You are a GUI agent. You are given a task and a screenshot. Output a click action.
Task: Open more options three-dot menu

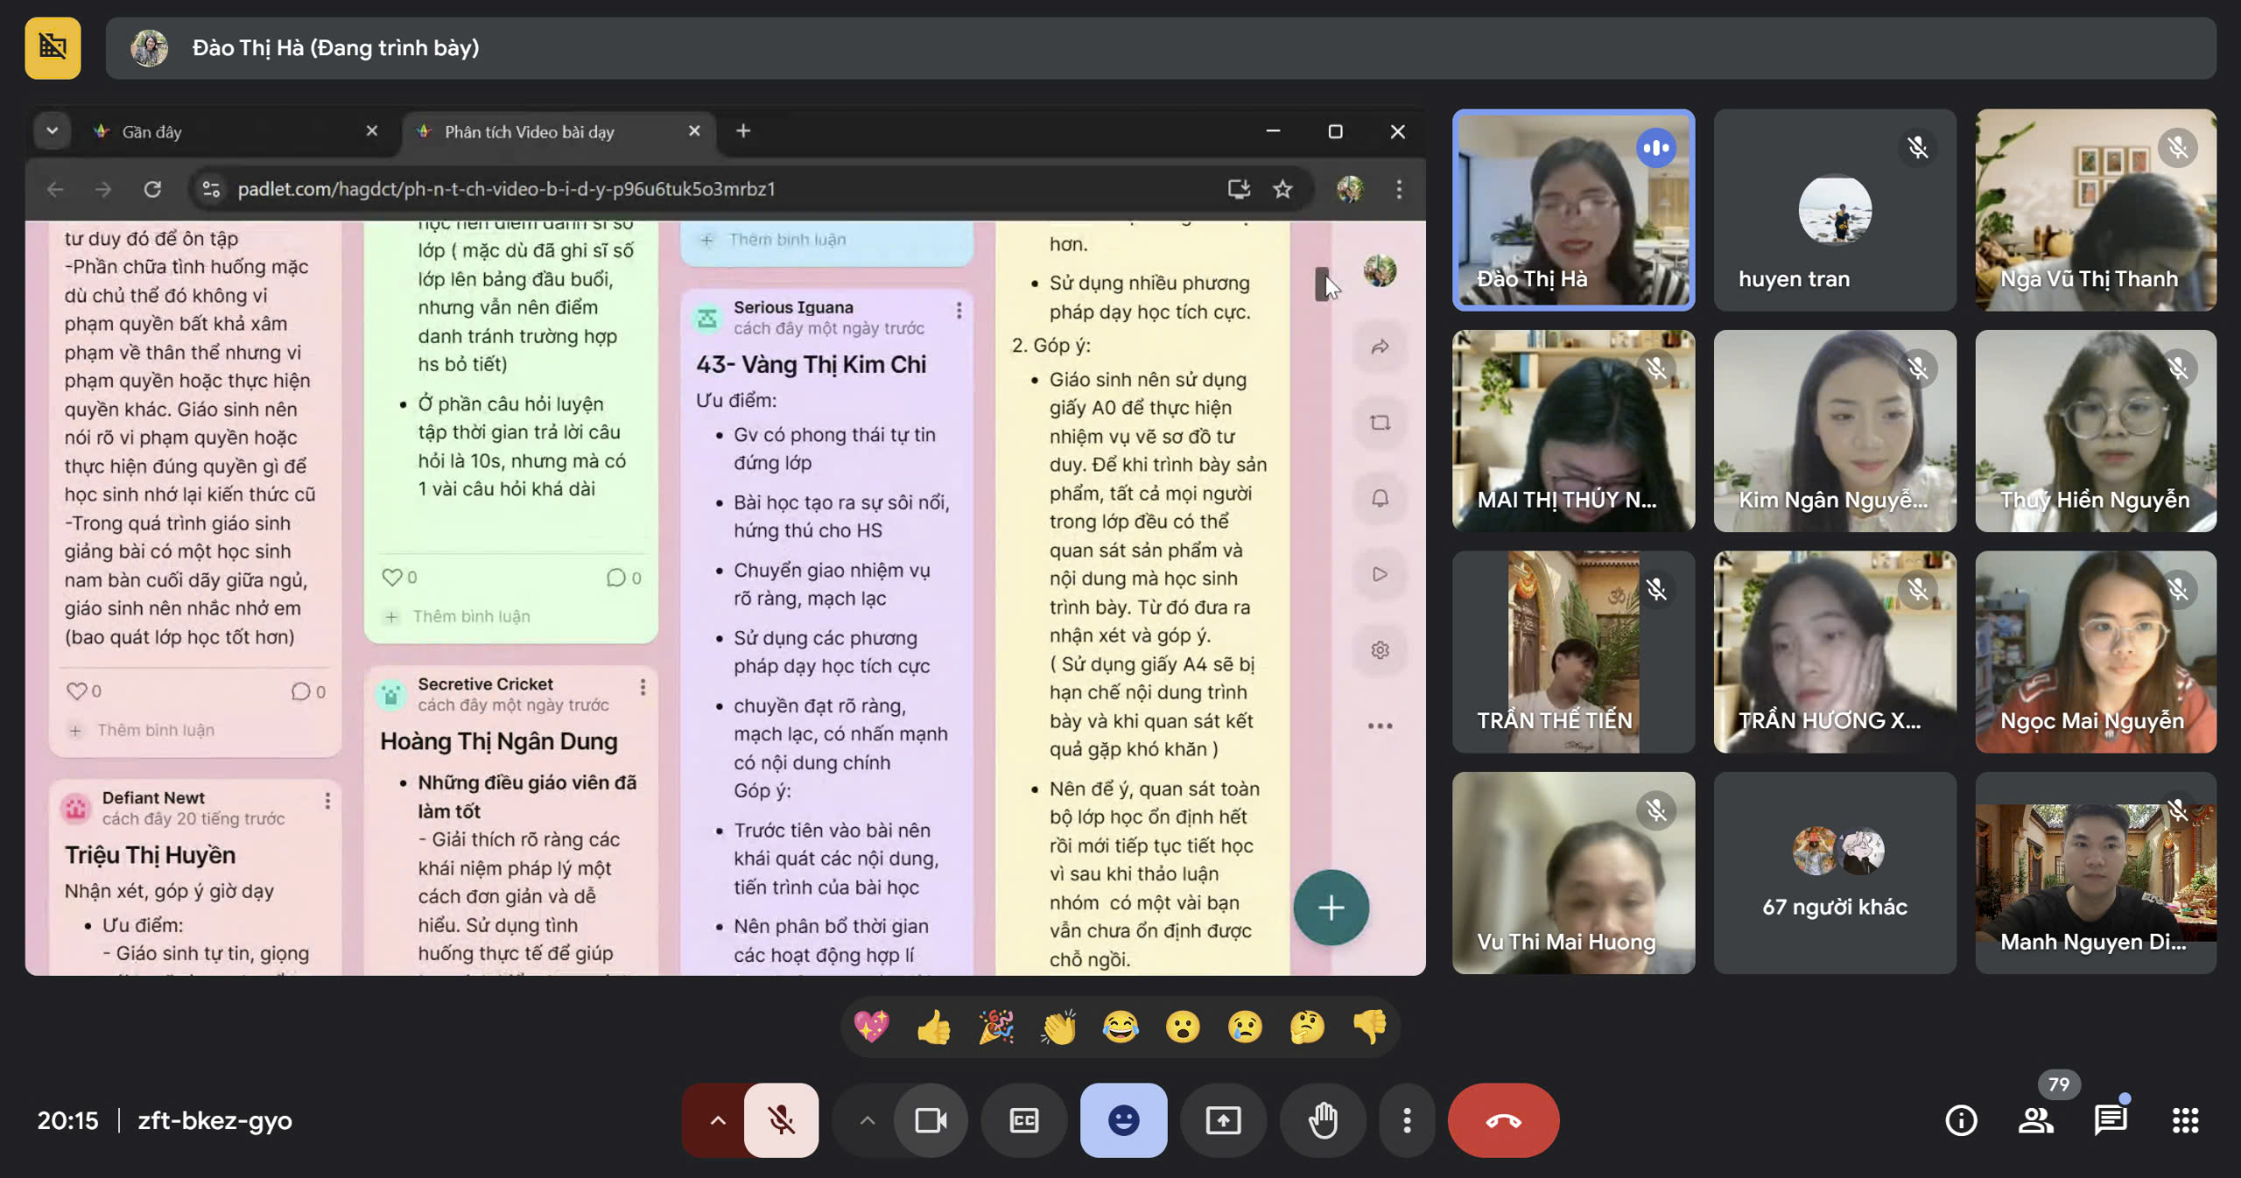pyautogui.click(x=1407, y=1120)
